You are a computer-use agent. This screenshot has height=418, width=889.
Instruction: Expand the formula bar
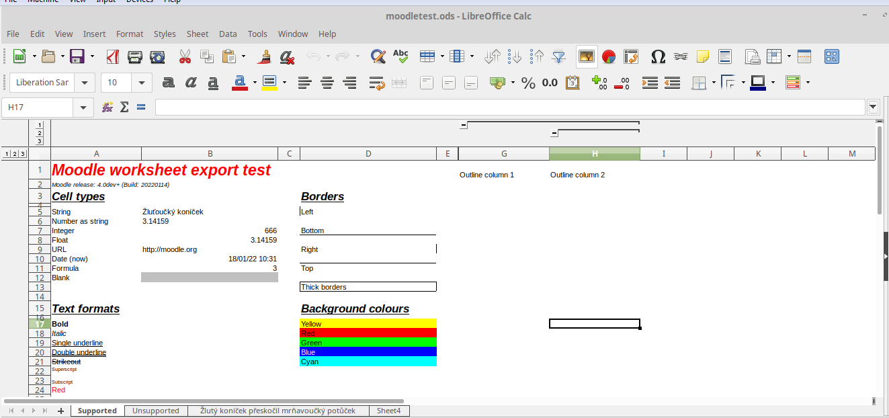coord(873,107)
